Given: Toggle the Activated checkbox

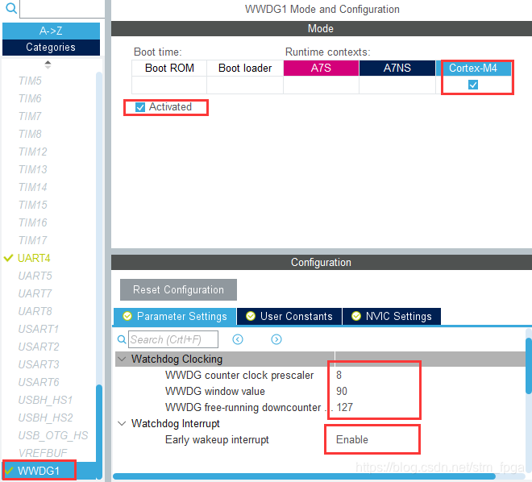Looking at the screenshot, I should (x=139, y=107).
